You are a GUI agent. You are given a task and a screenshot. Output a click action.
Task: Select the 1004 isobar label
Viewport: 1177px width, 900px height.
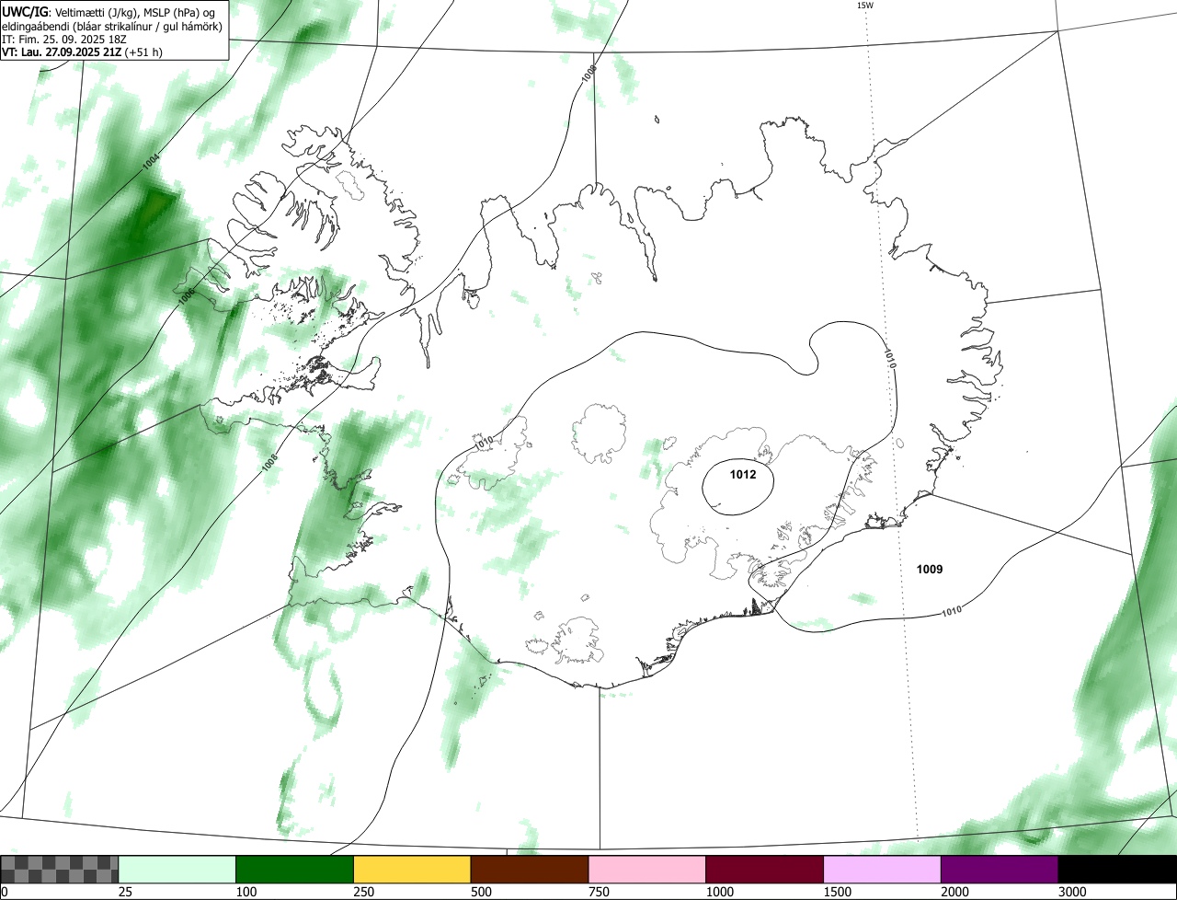coord(151,162)
